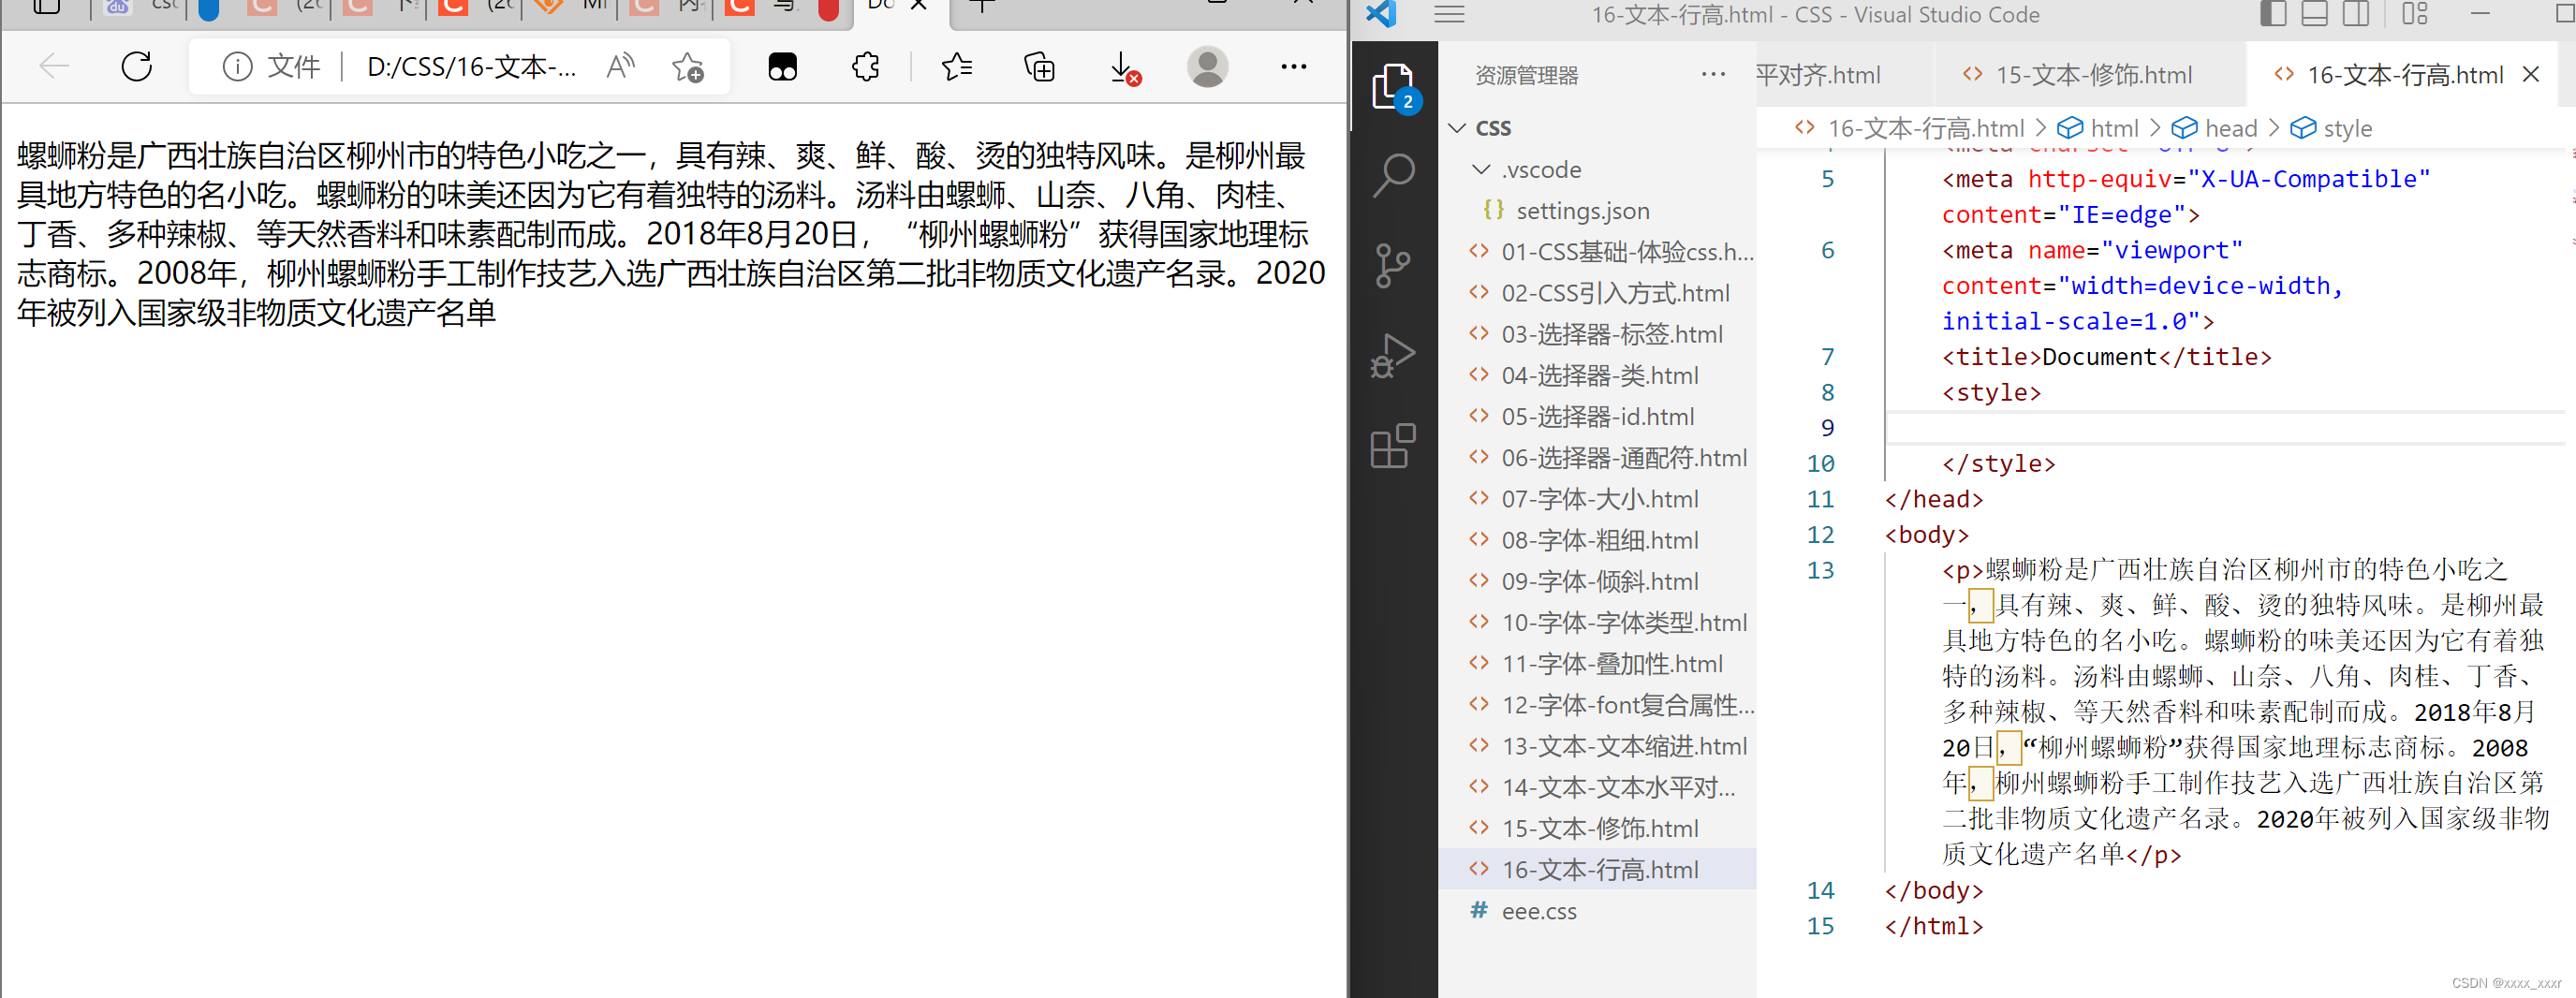The width and height of the screenshot is (2576, 998).
Task: Close the active browser tab
Action: point(918,6)
